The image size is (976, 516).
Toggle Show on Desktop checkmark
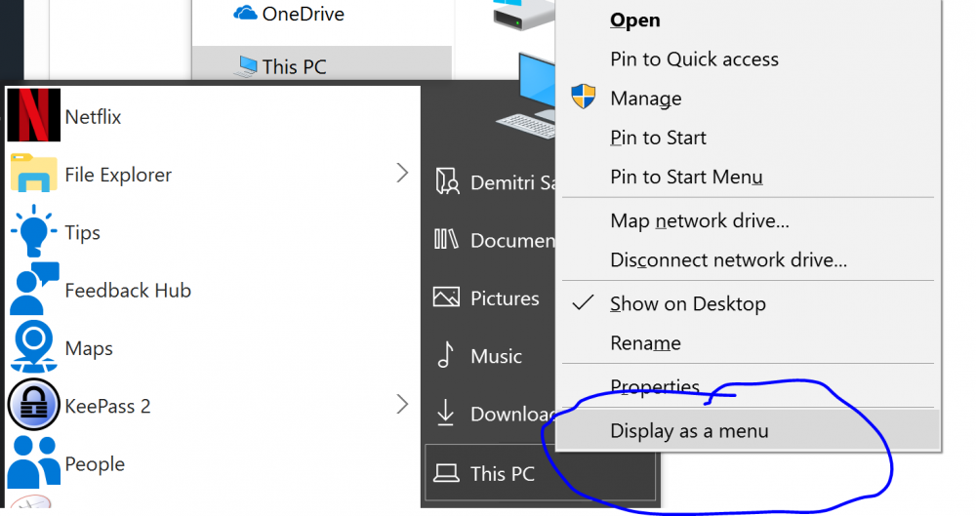583,303
